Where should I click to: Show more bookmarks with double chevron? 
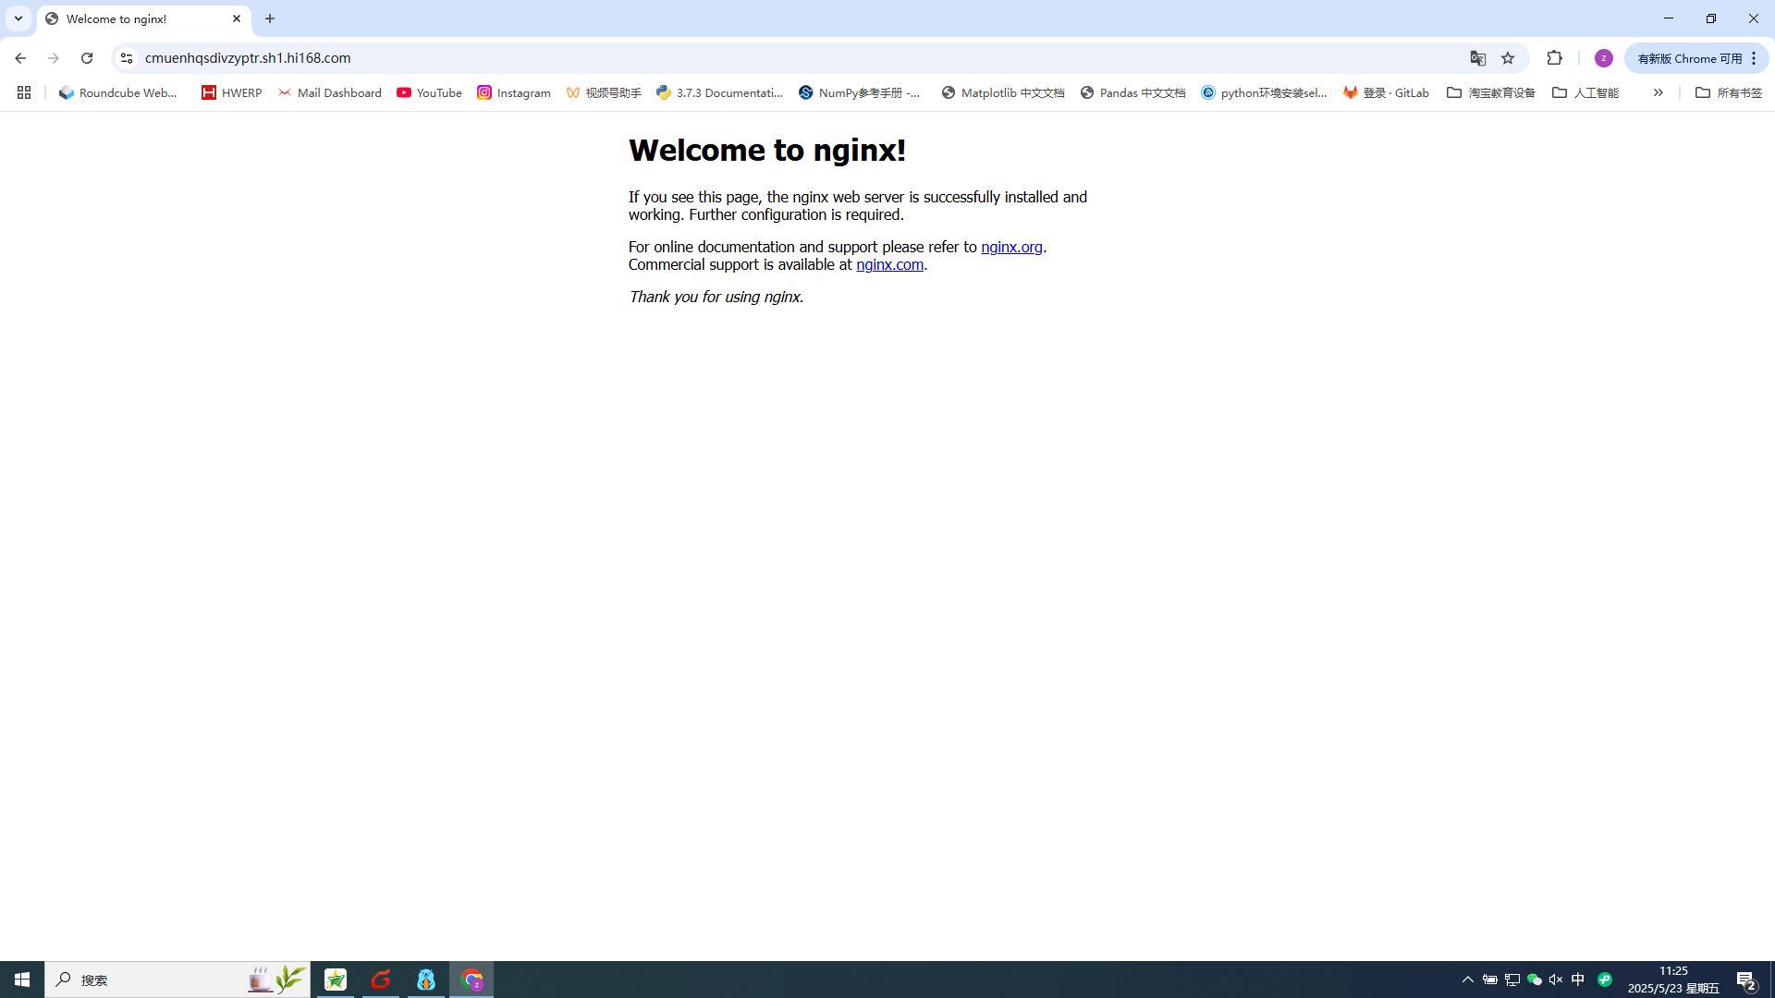coord(1658,92)
